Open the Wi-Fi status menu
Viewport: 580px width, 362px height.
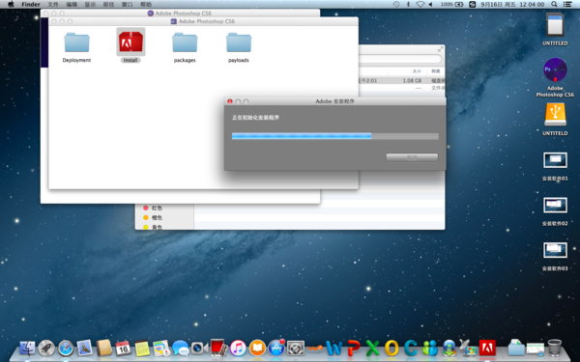[420, 4]
